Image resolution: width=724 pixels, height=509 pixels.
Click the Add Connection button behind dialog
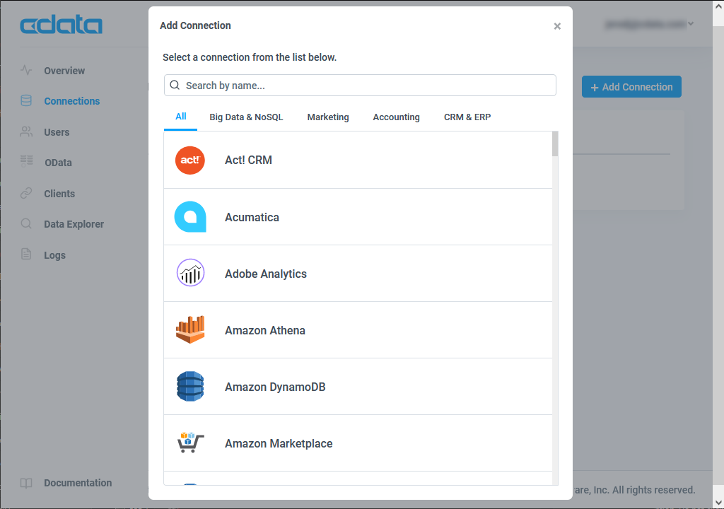[631, 87]
